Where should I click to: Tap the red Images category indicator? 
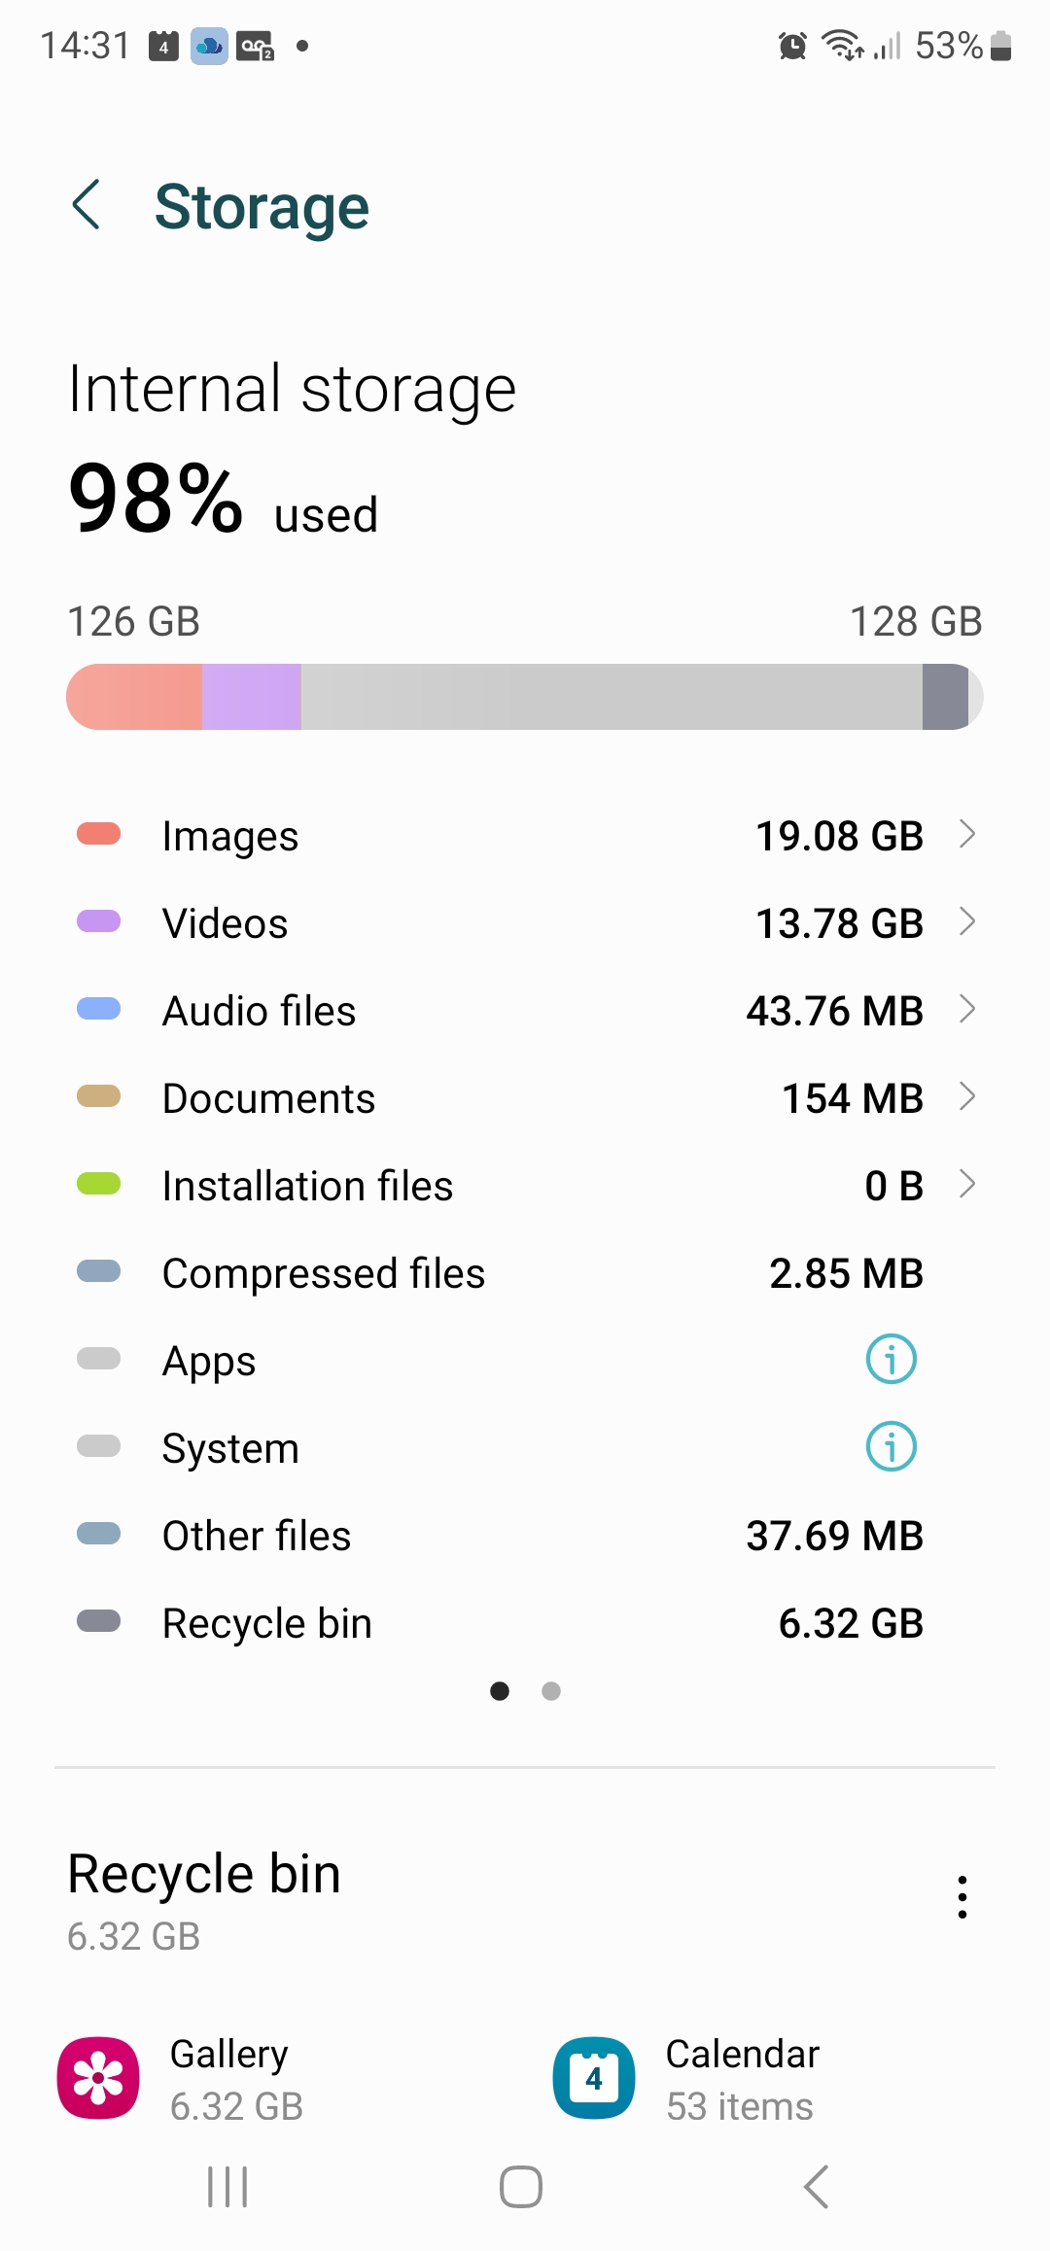click(x=98, y=833)
